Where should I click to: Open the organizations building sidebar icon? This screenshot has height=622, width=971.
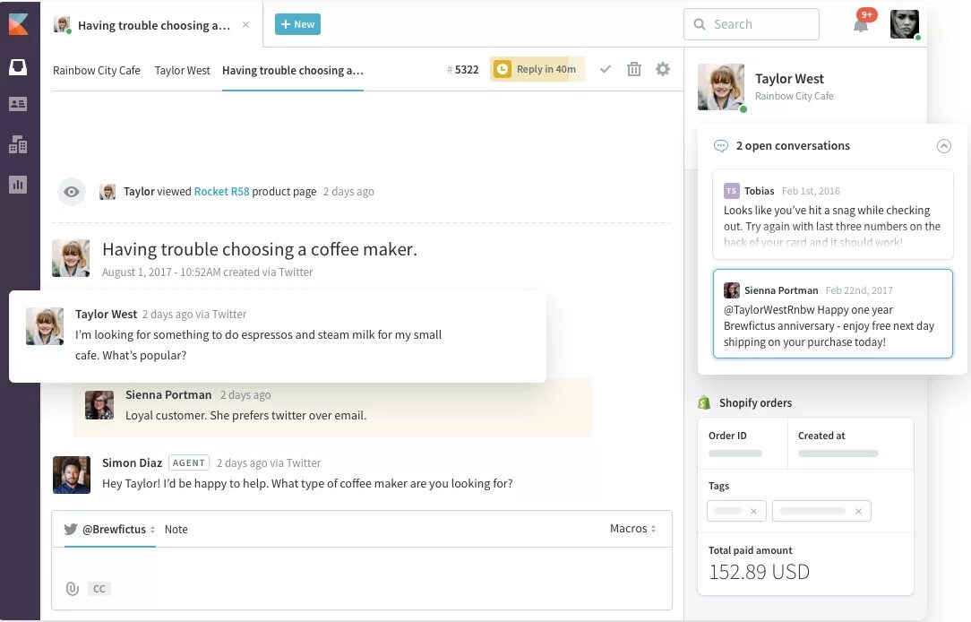[18, 144]
